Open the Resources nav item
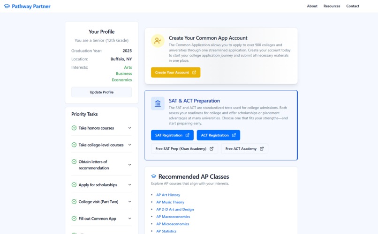 pyautogui.click(x=332, y=6)
